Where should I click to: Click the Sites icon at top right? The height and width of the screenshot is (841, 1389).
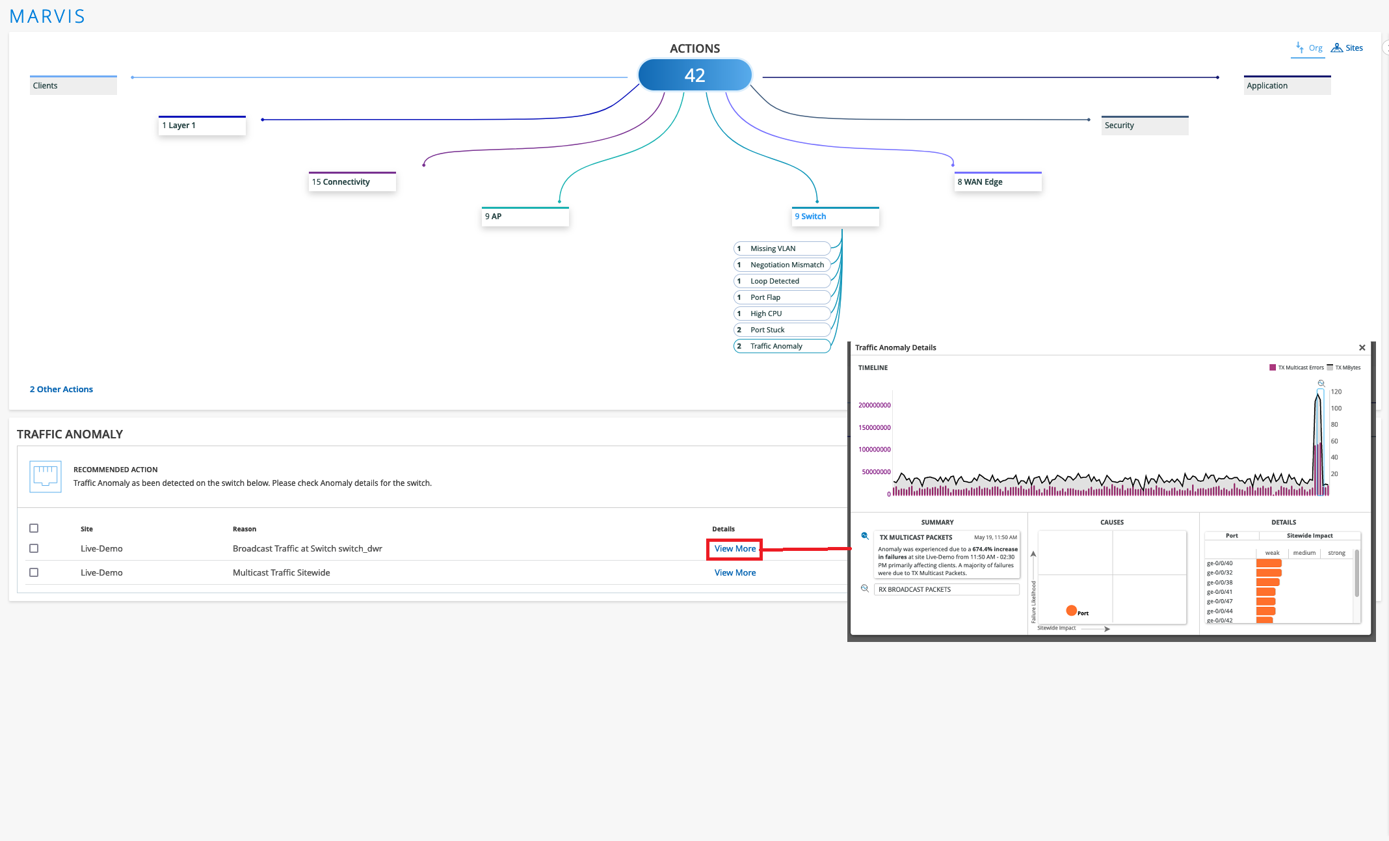coord(1337,47)
